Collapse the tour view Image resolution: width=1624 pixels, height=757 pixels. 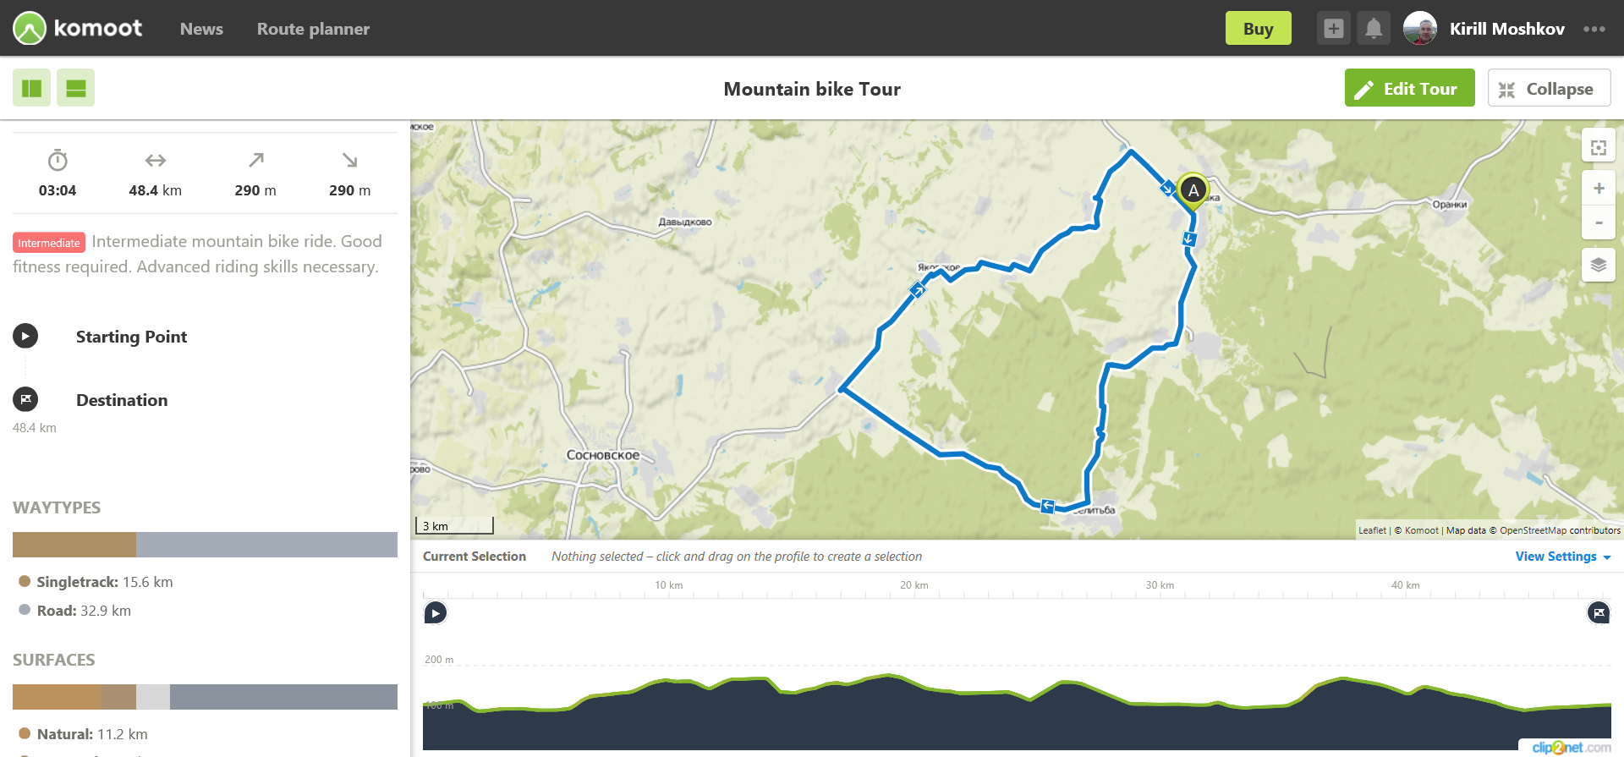[1548, 89]
